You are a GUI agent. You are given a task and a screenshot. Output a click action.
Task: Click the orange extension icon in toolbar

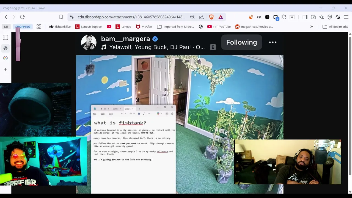tap(251, 17)
